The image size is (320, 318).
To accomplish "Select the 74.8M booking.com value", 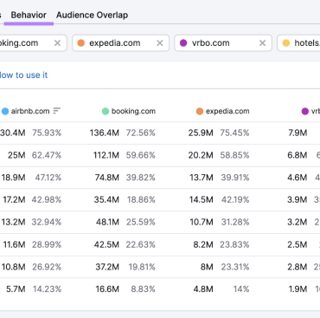I will pyautogui.click(x=107, y=178).
